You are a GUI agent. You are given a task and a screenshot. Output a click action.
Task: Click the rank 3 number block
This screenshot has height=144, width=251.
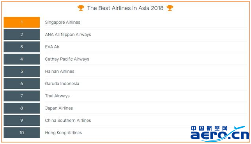[x=21, y=47]
